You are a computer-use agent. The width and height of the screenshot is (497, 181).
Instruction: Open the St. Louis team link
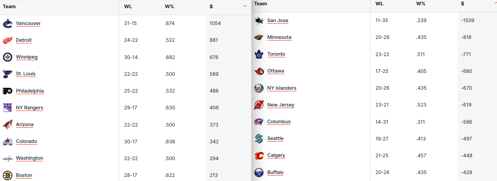26,74
